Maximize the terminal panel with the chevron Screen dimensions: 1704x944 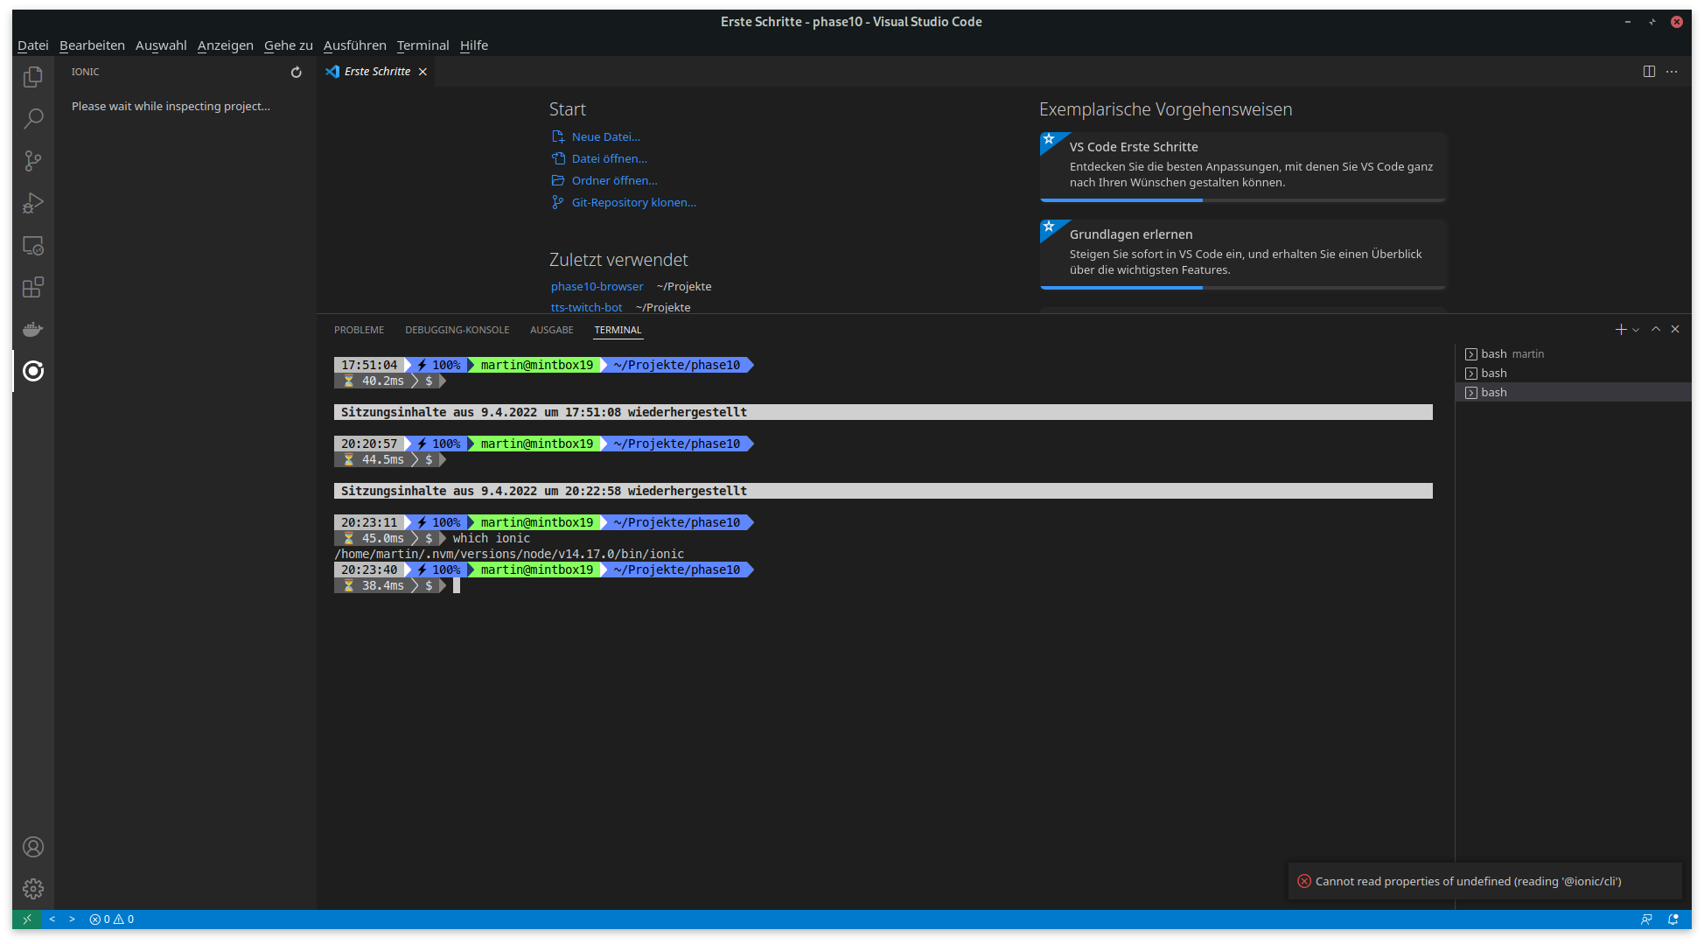pyautogui.click(x=1656, y=329)
